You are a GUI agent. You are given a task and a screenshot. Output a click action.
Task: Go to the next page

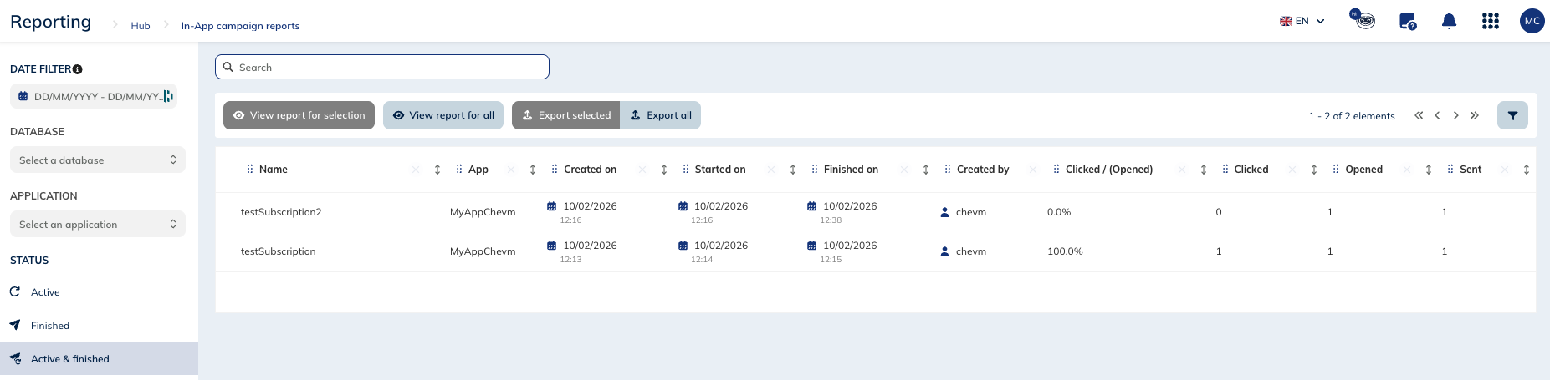tap(1455, 115)
